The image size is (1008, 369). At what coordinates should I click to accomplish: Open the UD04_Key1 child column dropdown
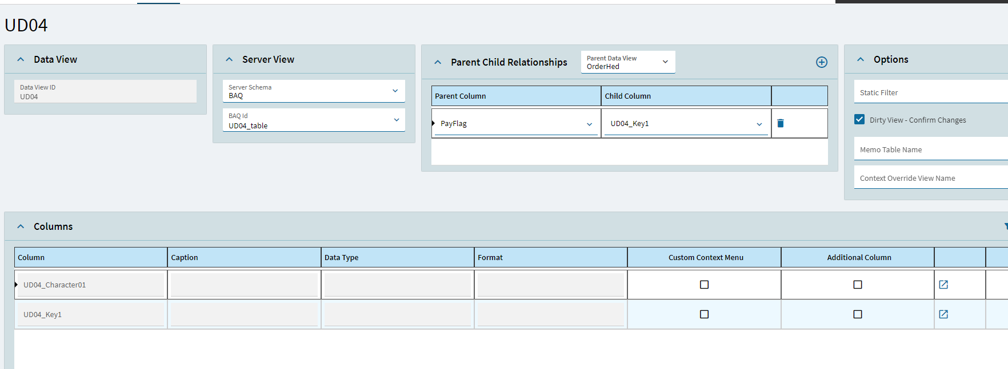coord(759,124)
